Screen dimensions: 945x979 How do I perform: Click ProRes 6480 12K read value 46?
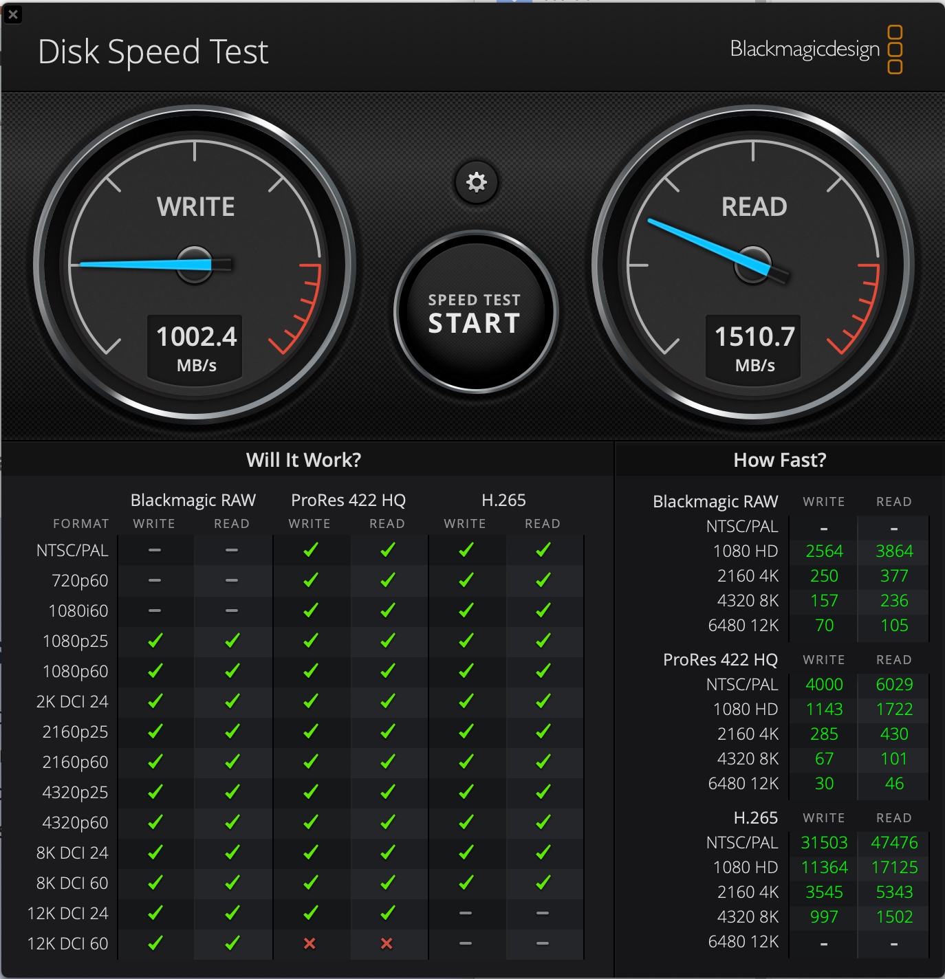pyautogui.click(x=894, y=784)
